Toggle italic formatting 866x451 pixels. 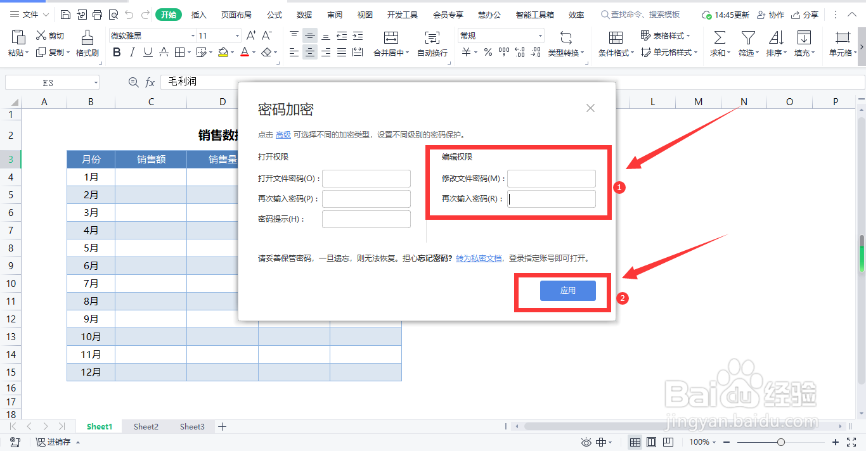133,53
